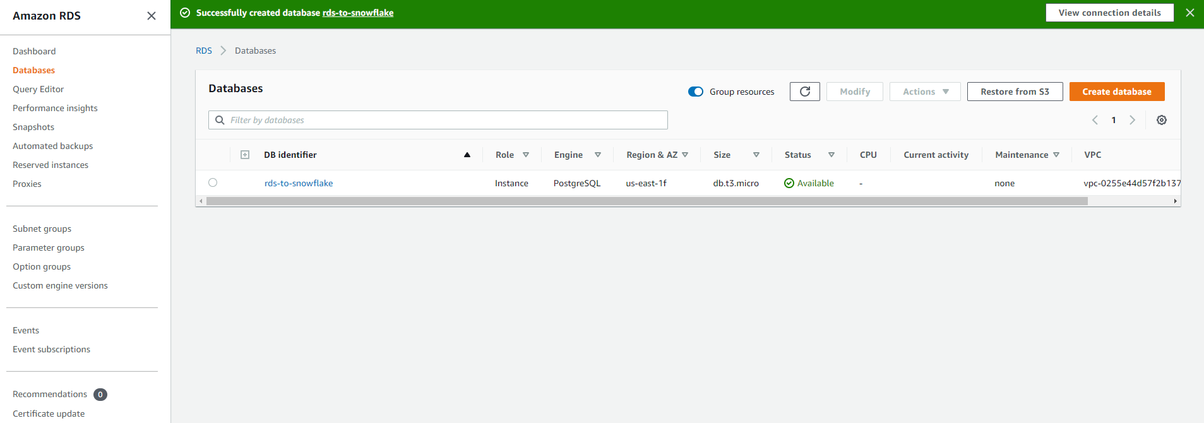Click the scrollbar right arrow

coord(1175,201)
